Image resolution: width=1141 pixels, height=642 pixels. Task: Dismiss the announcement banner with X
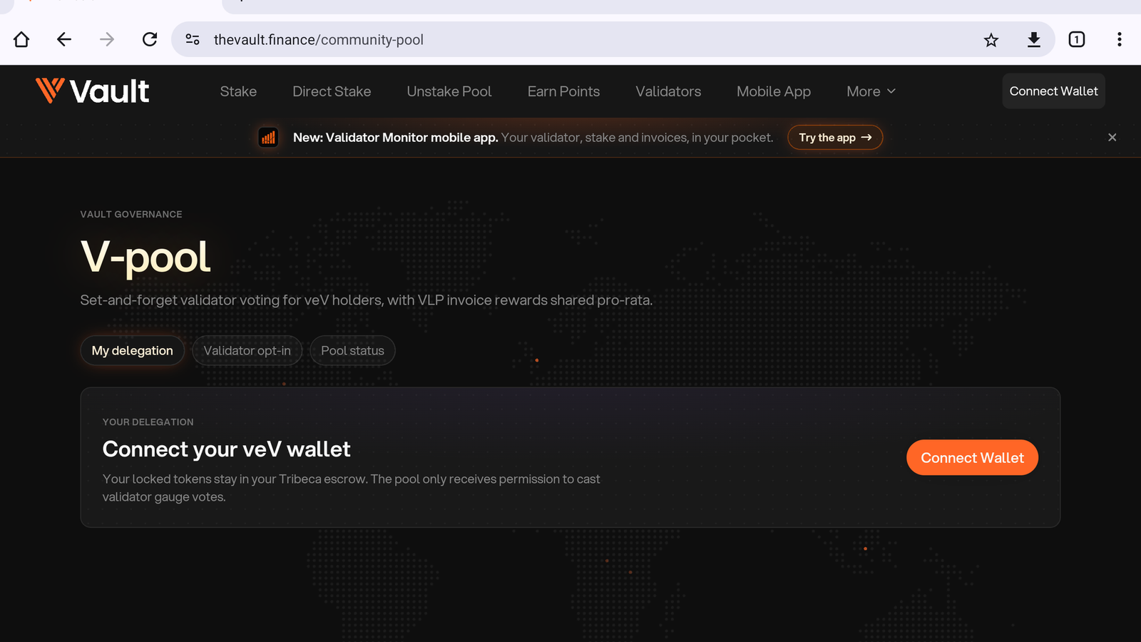click(1112, 137)
